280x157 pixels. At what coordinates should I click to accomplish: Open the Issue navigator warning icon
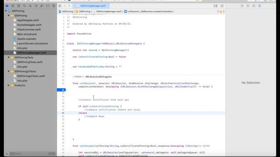click(30, 6)
